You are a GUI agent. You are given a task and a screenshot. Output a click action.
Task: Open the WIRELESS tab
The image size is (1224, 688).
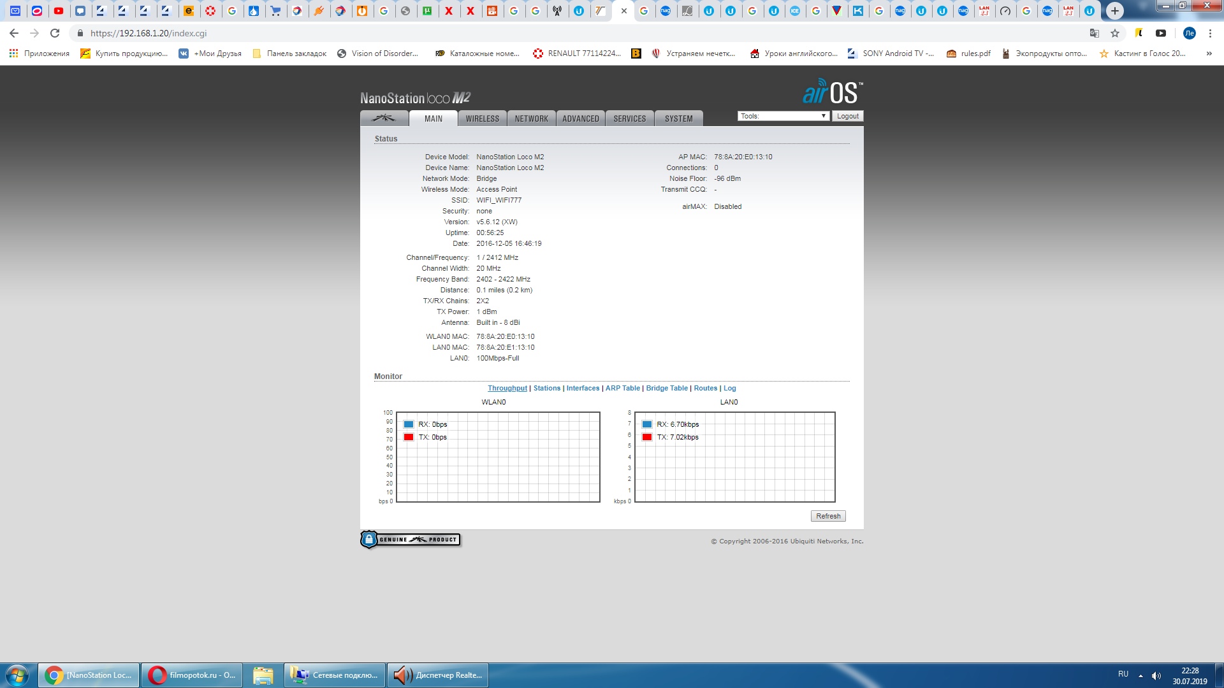pos(483,118)
